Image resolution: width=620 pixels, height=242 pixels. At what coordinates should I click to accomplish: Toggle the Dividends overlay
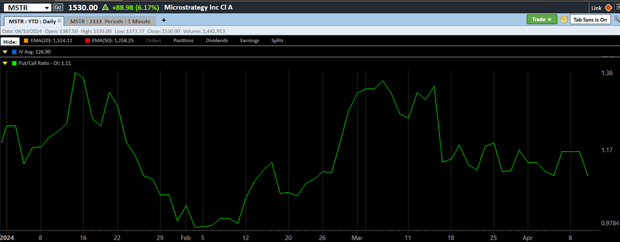pos(217,41)
